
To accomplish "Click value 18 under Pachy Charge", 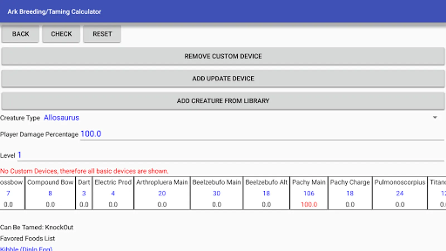I will 350,193.
